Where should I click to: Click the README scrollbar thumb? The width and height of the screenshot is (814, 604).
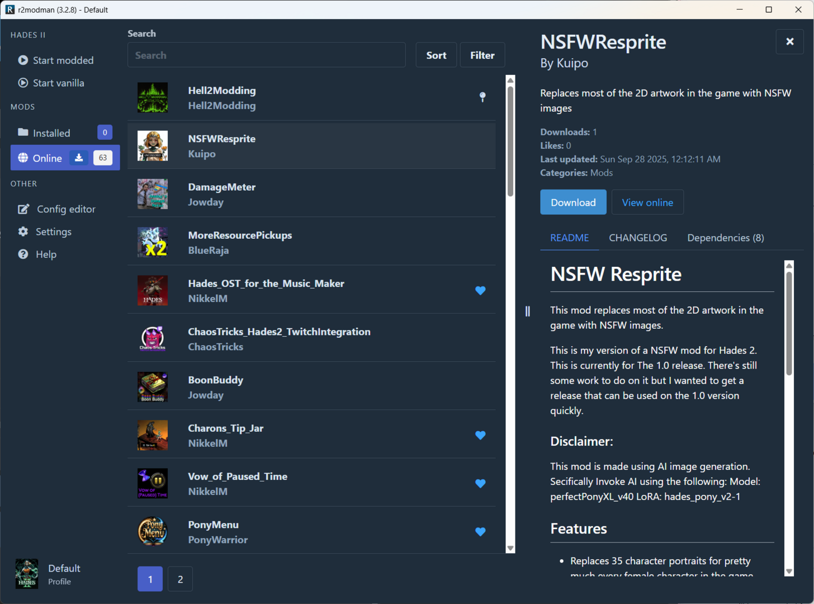[789, 323]
